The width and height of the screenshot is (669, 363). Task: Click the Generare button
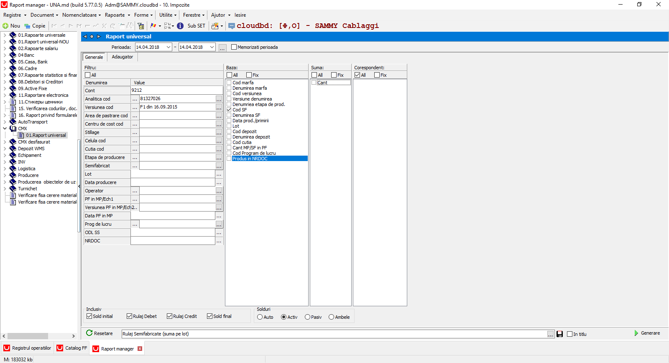[647, 333]
